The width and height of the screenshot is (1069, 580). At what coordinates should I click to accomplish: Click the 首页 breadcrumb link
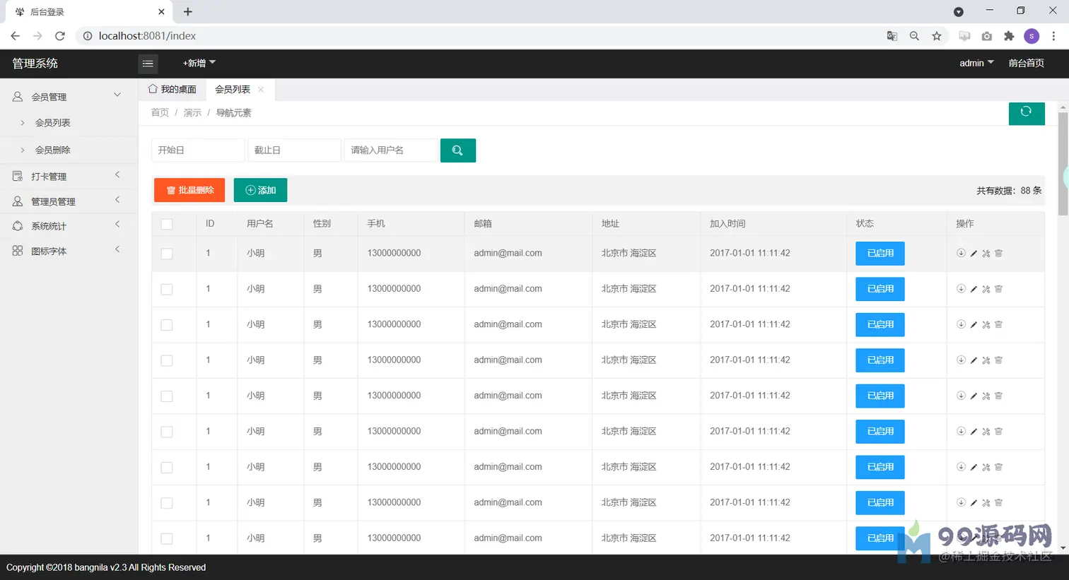tap(160, 113)
